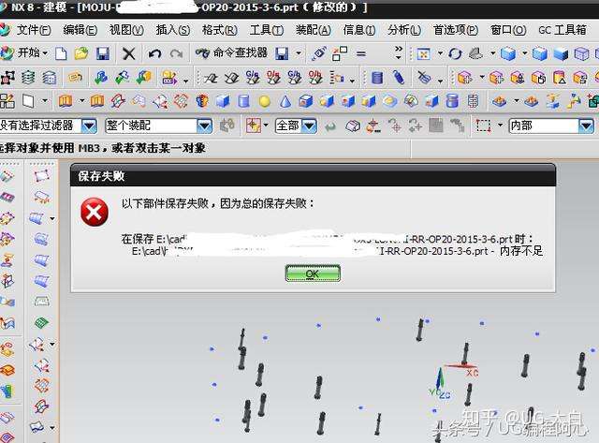The width and height of the screenshot is (599, 443).
Task: Click the 保存失败 dialog title bar
Action: click(313, 176)
